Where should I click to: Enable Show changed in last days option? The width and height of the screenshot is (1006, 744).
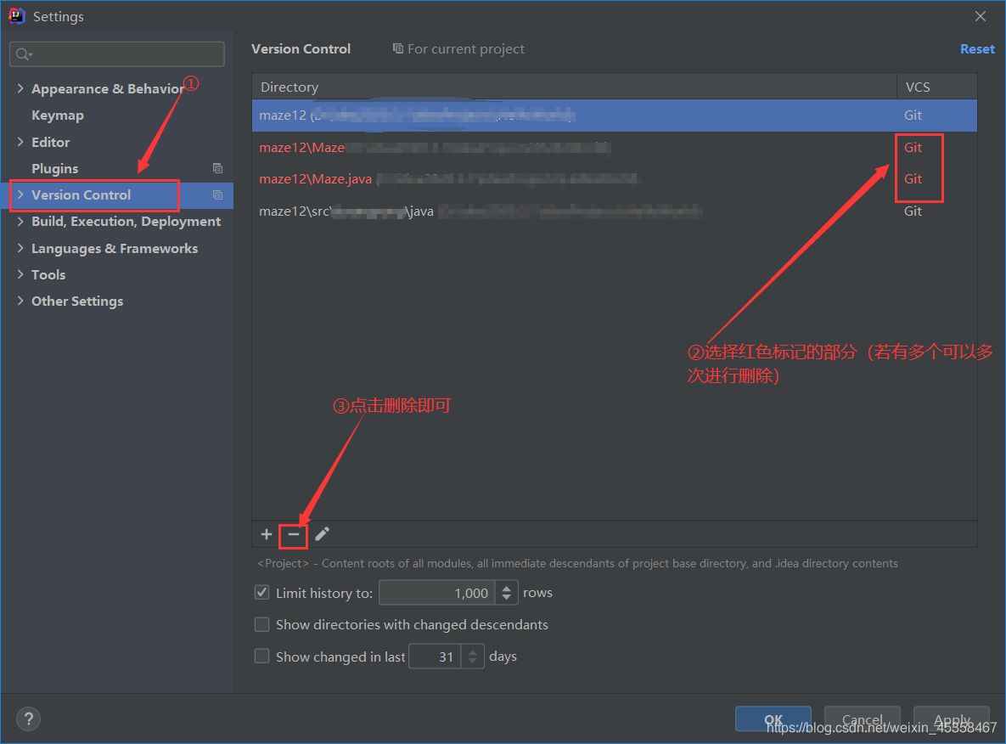pyautogui.click(x=262, y=656)
